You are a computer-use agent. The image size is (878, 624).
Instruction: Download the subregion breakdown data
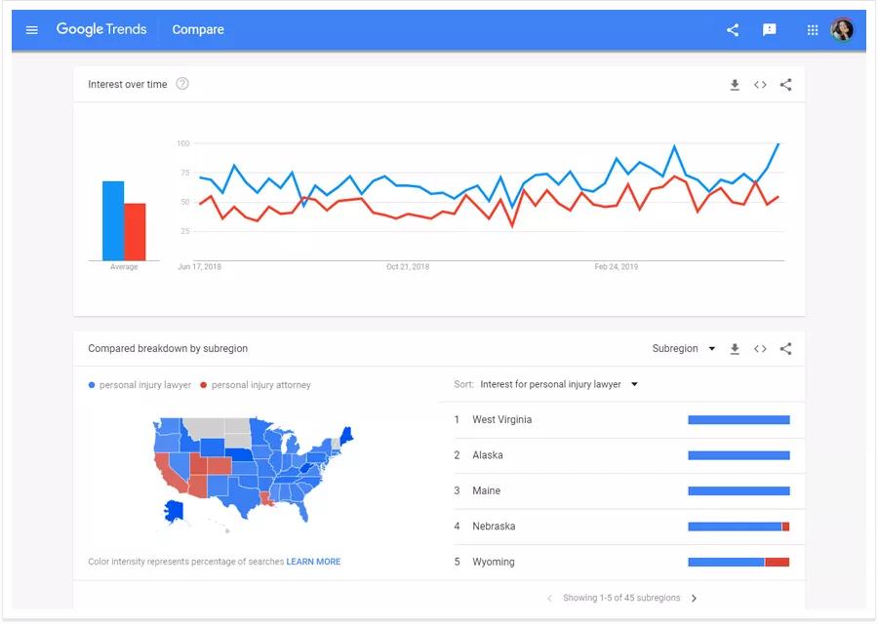coord(735,349)
